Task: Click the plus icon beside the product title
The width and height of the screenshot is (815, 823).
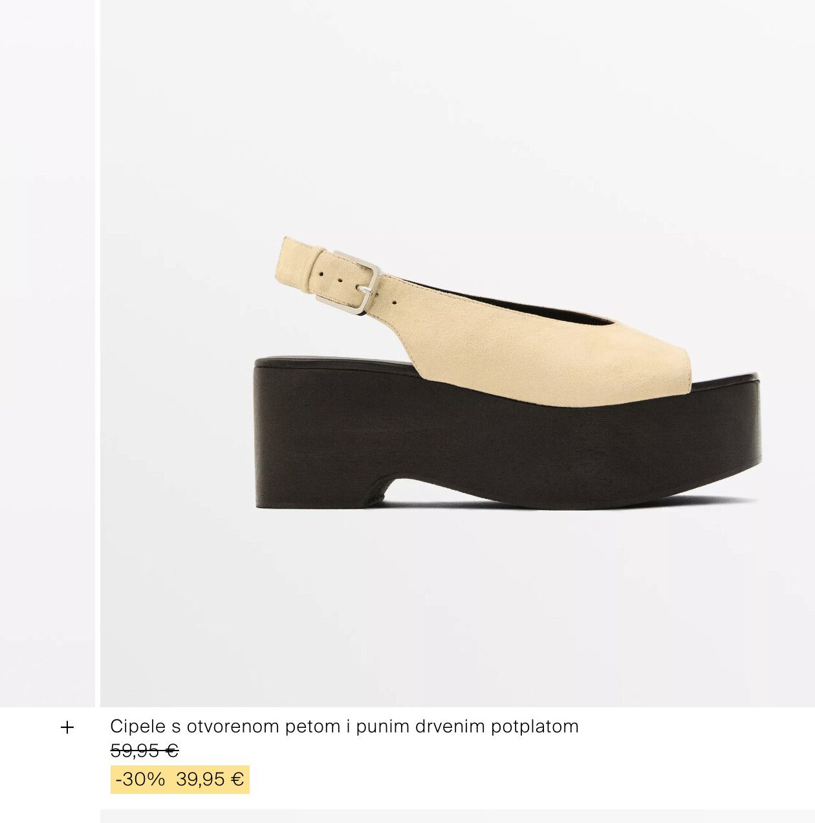Action: coord(67,728)
